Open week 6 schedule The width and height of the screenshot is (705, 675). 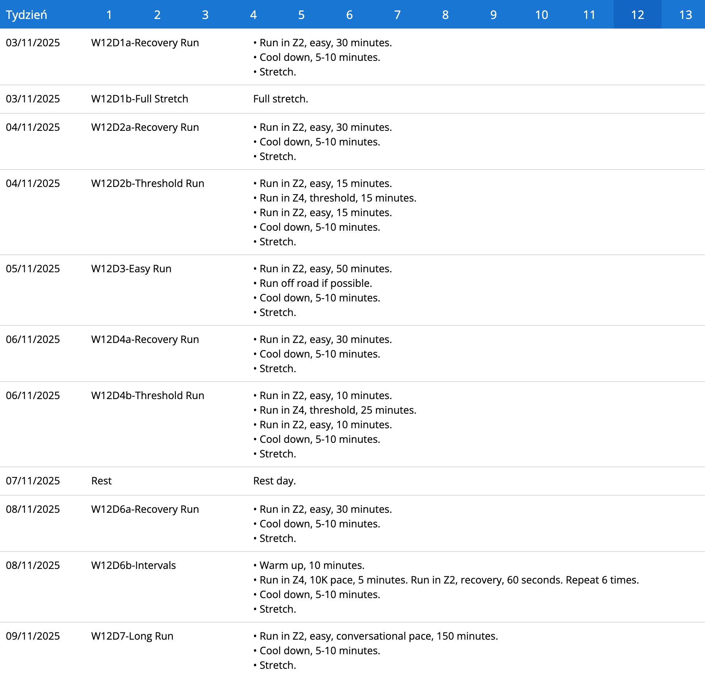point(349,15)
